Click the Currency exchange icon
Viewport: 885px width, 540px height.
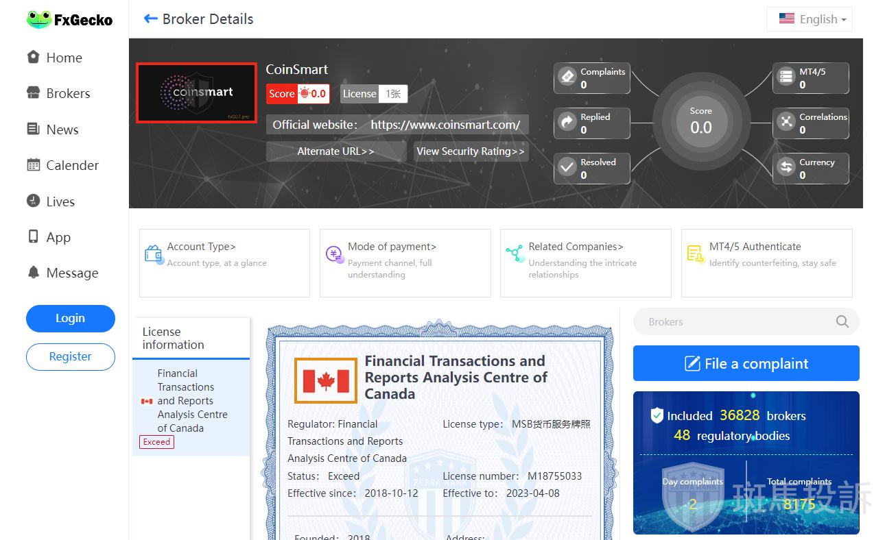click(x=786, y=168)
